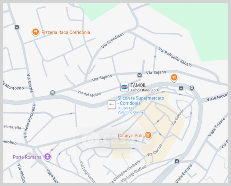Image resolution: width=231 pixels, height=186 pixels.
Task: Select the Tamoil gas station logo marker
Action: click(124, 87)
